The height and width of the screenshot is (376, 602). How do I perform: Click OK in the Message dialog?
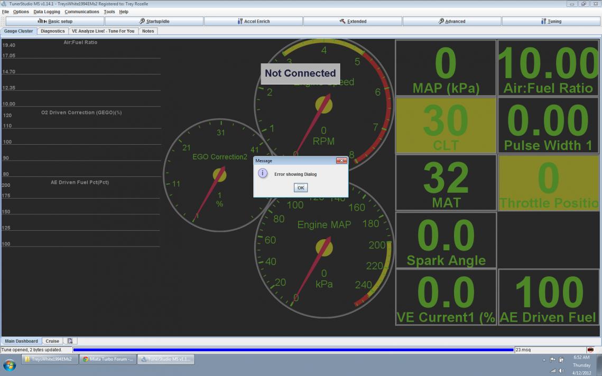click(300, 187)
